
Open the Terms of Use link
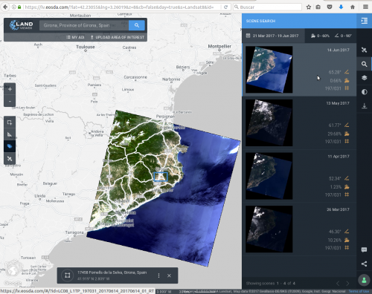tap(359, 291)
